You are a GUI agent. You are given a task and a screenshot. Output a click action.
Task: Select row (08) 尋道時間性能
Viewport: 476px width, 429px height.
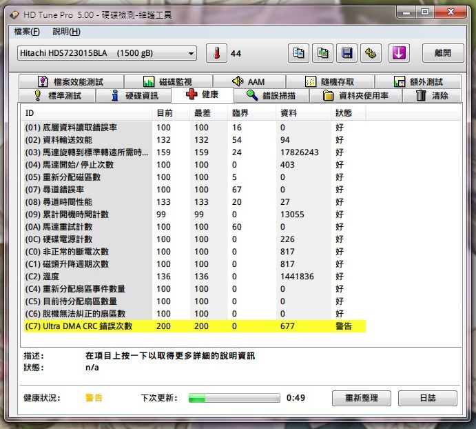click(194, 202)
